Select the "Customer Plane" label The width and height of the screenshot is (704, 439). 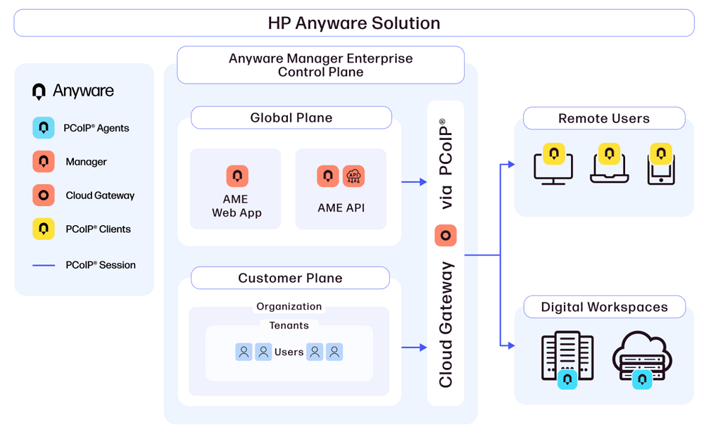point(291,279)
